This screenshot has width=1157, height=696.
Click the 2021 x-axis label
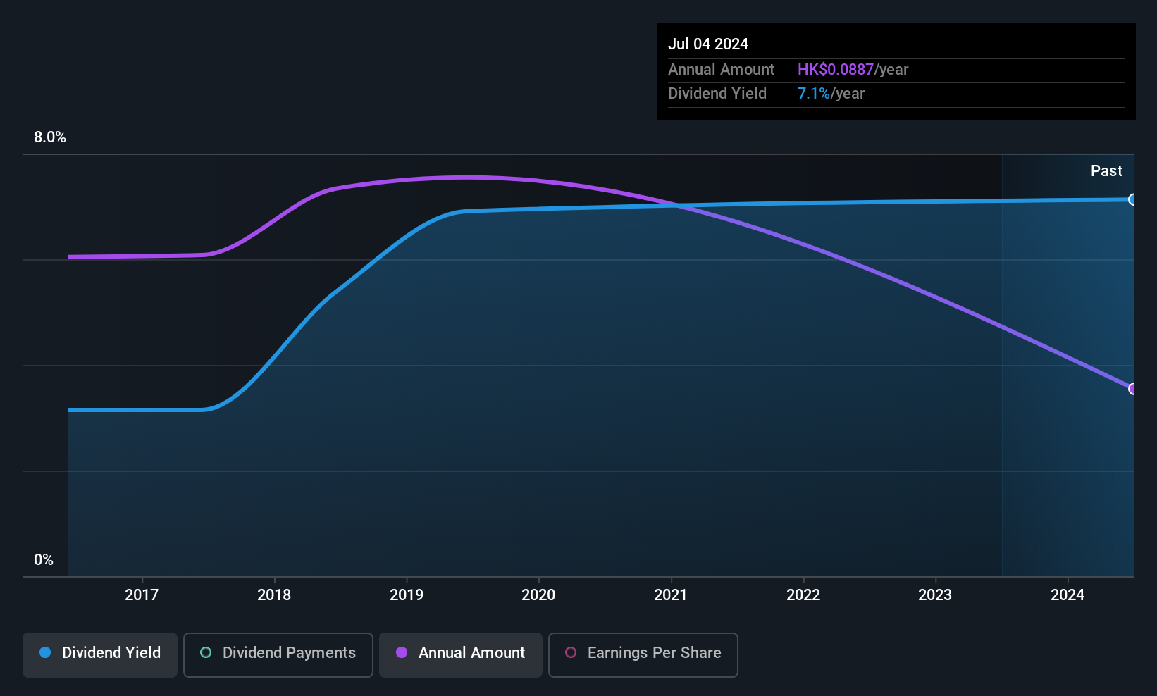[x=671, y=595]
